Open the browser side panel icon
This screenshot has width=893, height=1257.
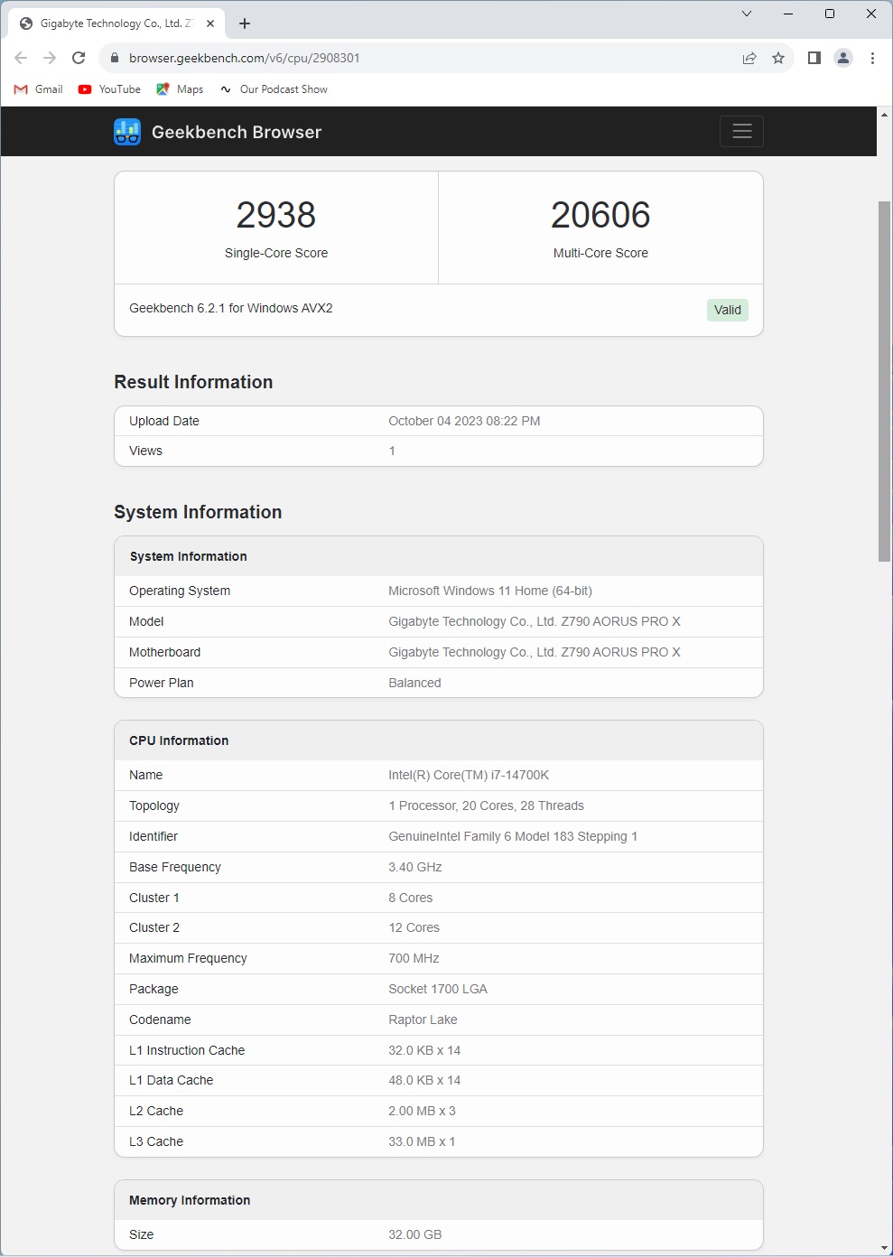click(814, 58)
